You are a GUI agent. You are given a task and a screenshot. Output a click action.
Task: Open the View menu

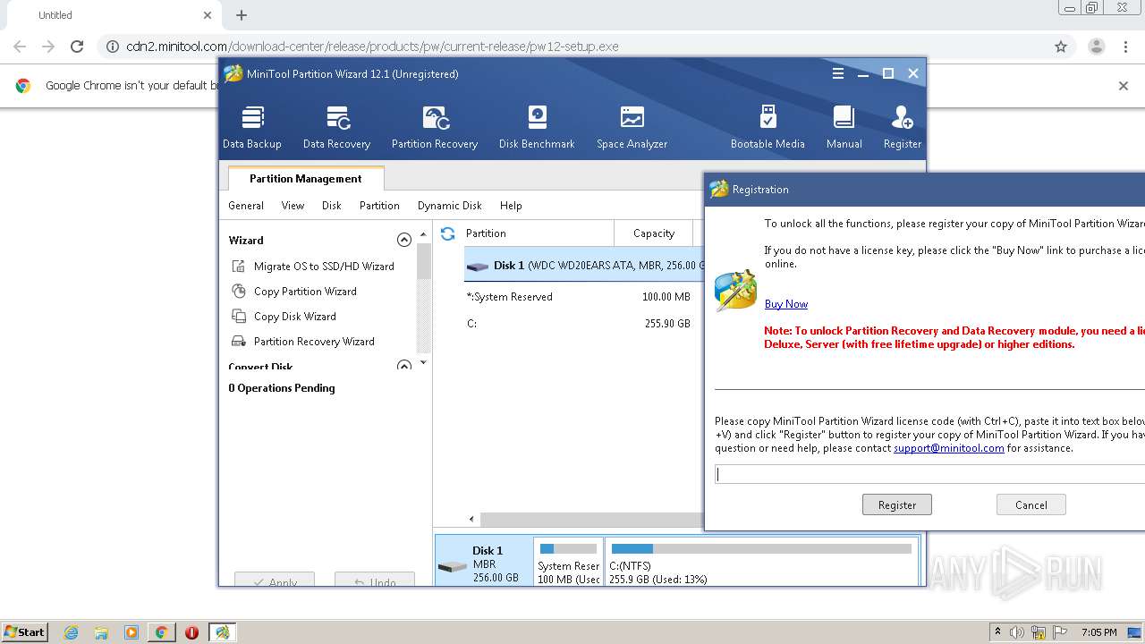[x=293, y=206]
